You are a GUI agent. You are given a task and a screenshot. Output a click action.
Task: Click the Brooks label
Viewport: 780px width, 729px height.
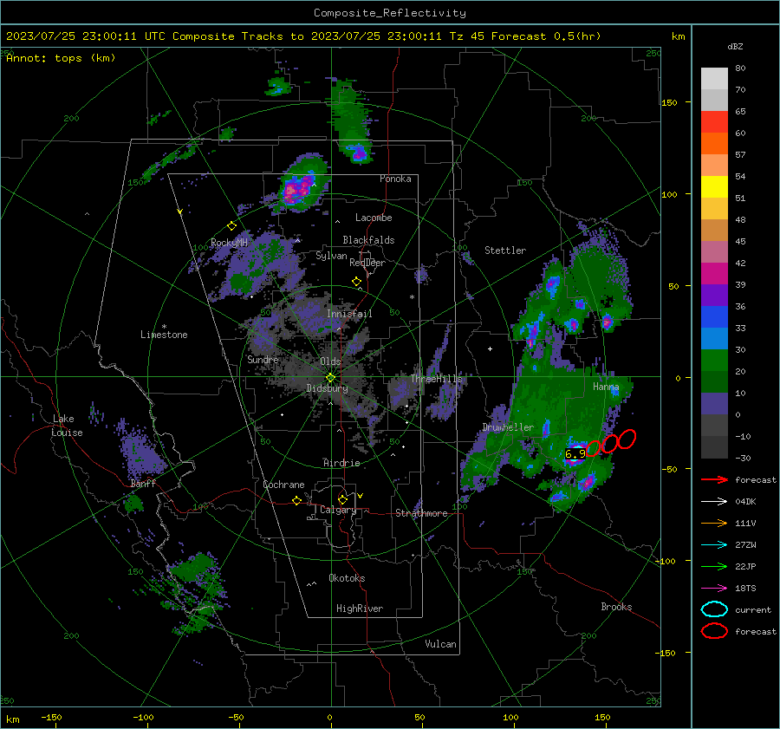(616, 607)
